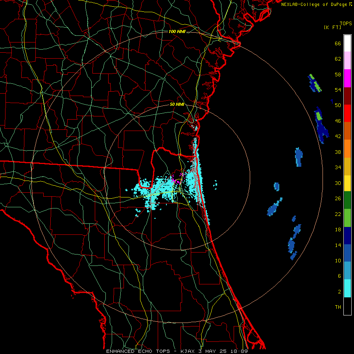The height and width of the screenshot is (354, 354).
Task: Click the magenta 58 legend swatch
Action: (347, 78)
